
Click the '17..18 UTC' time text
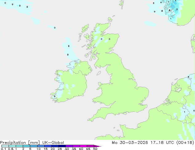[162, 143]
